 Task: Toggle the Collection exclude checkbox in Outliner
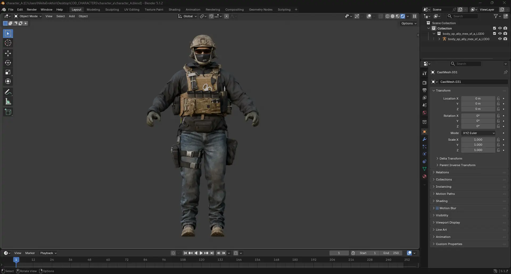point(494,28)
